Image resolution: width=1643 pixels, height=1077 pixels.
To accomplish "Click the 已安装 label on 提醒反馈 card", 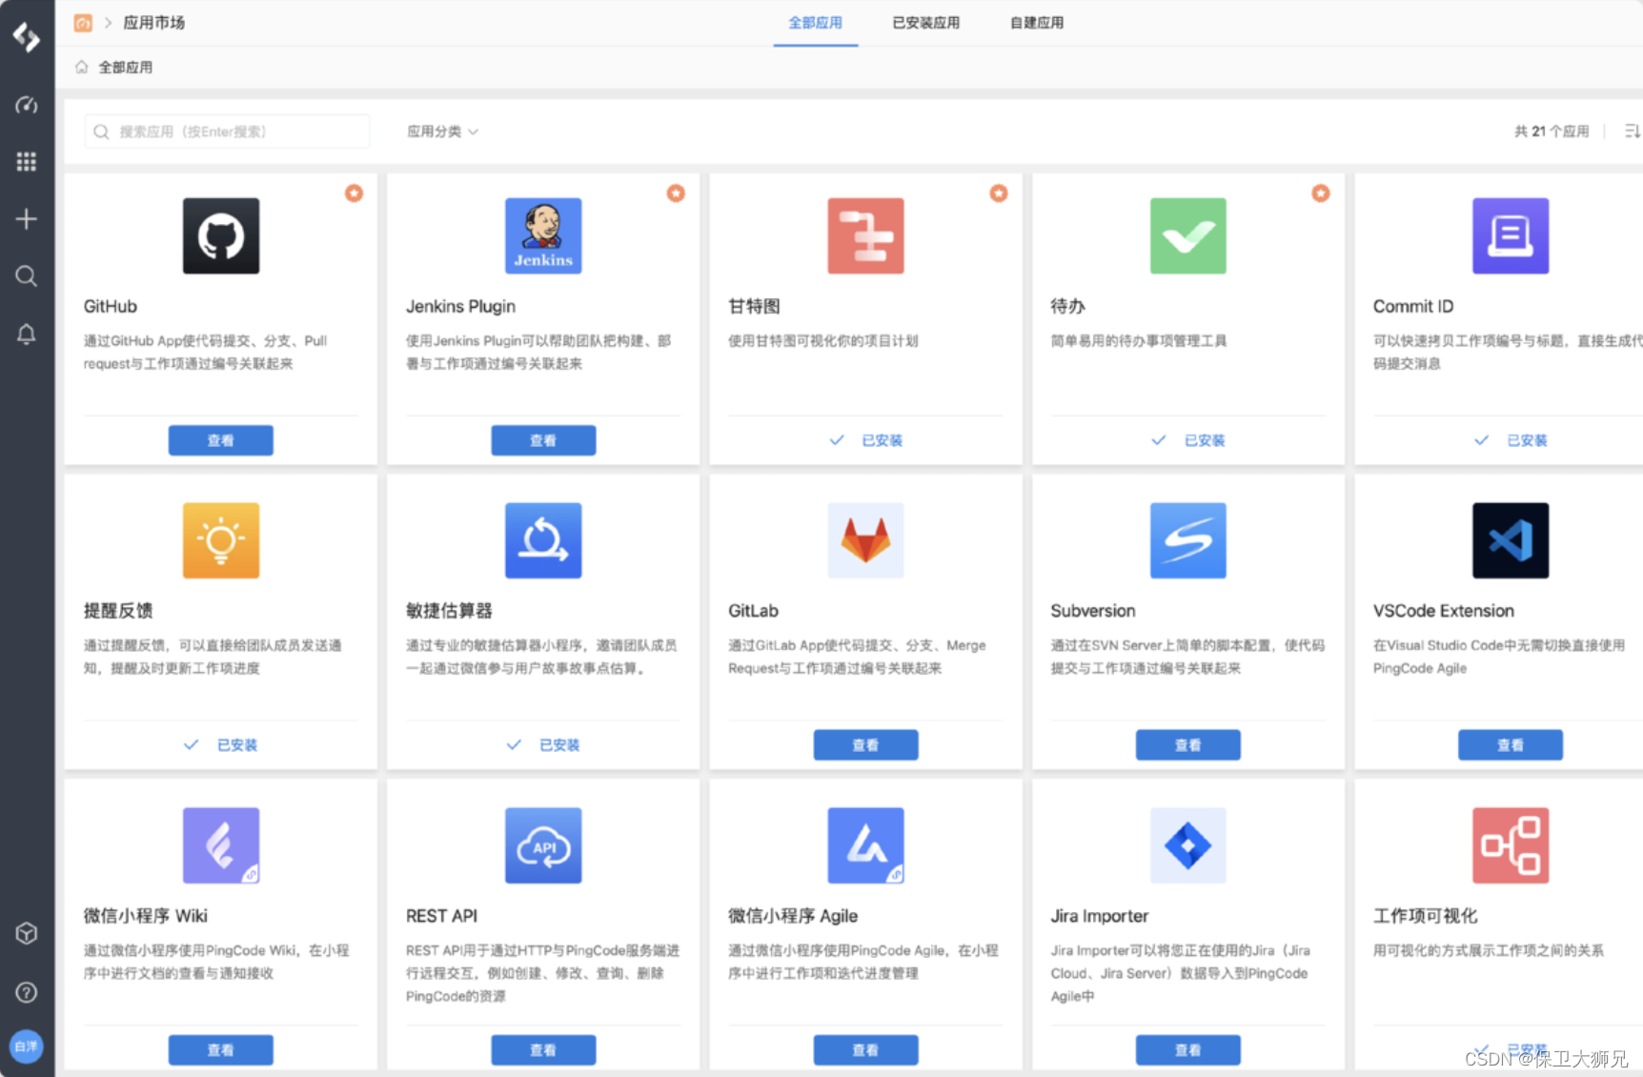I will click(237, 745).
